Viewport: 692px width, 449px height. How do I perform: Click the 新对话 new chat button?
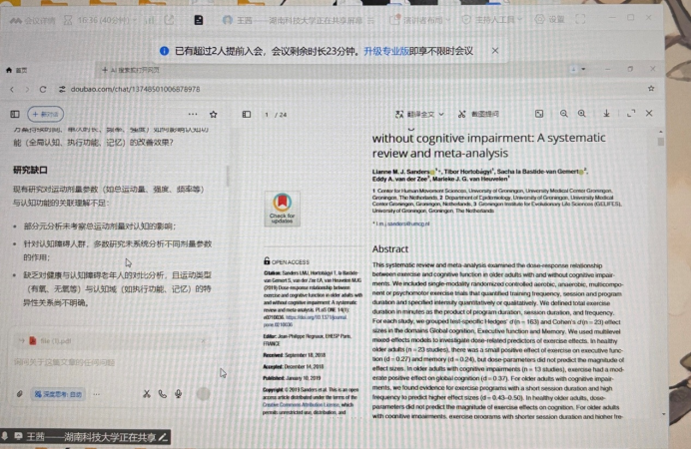[x=44, y=114]
